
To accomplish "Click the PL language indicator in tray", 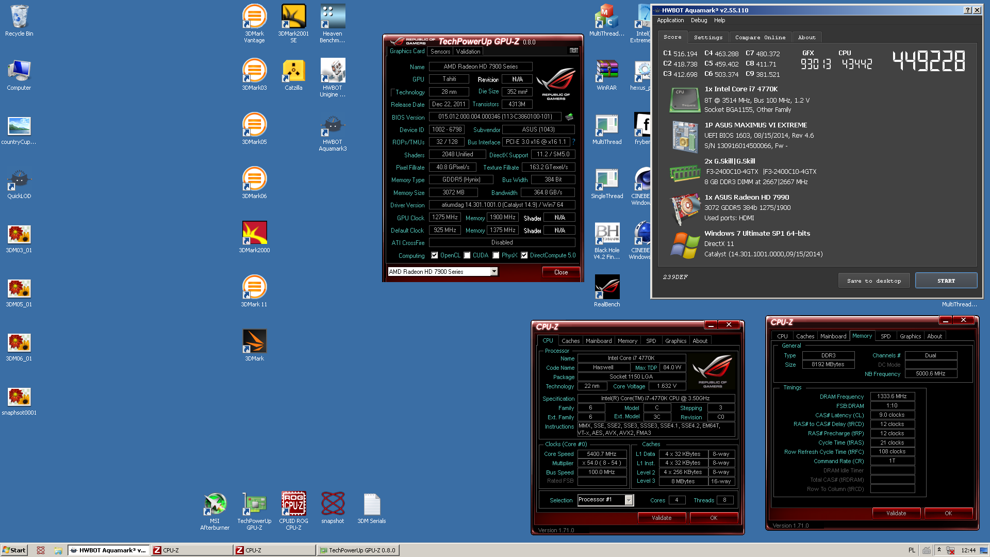I will pyautogui.click(x=912, y=550).
